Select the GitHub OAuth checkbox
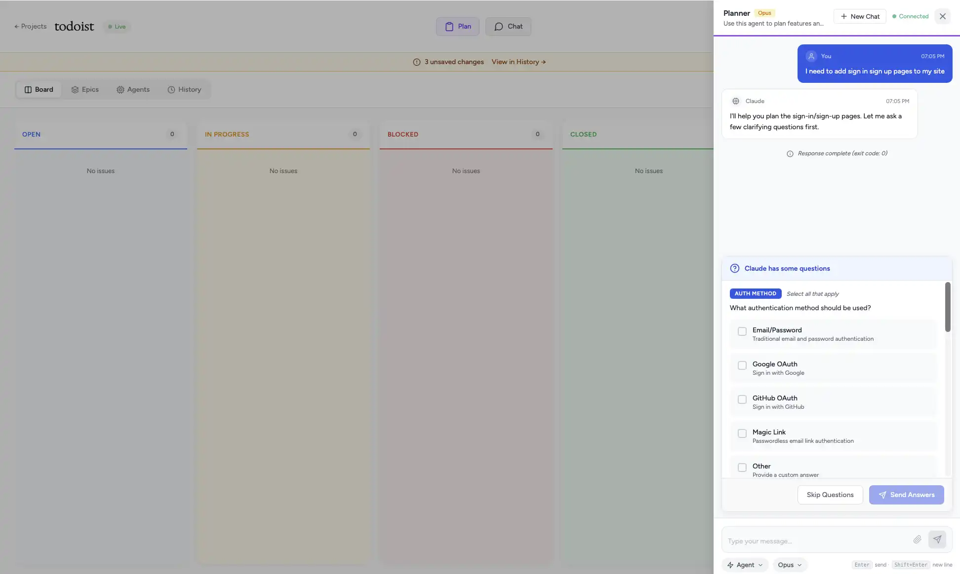The width and height of the screenshot is (960, 574). click(742, 399)
